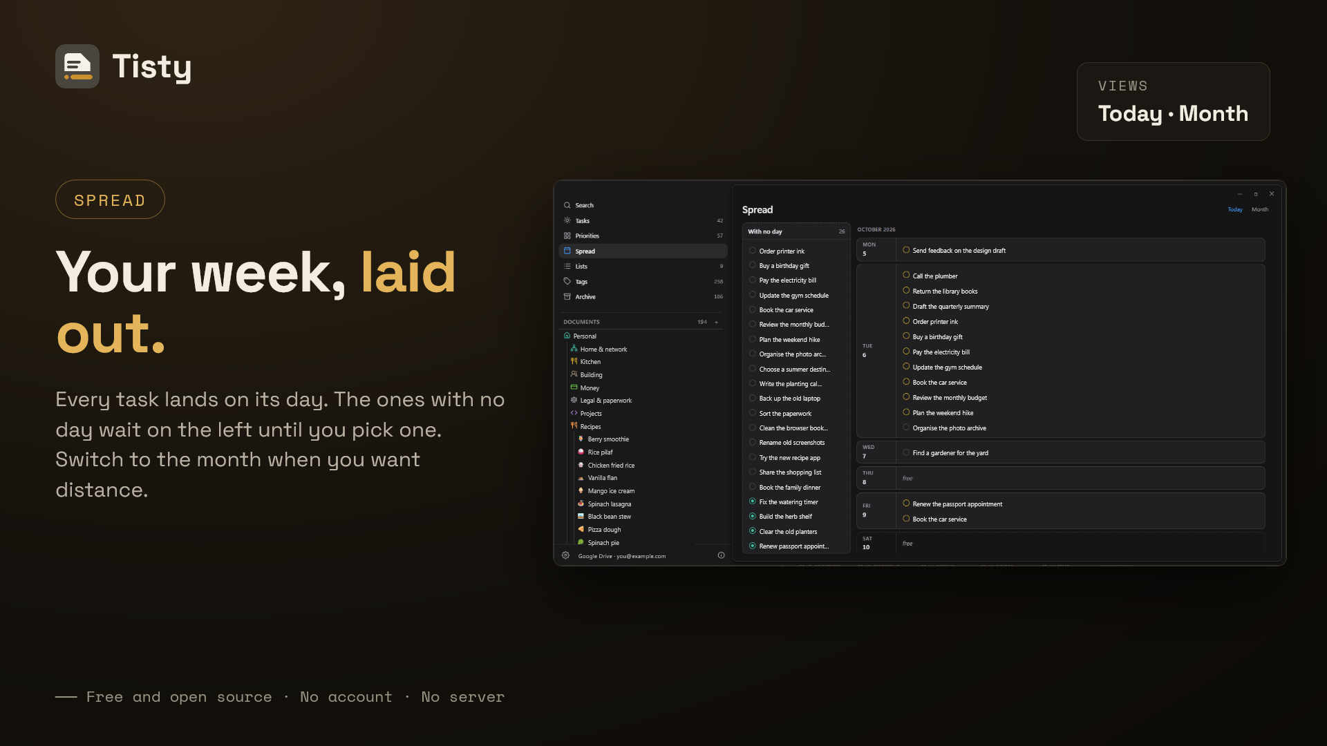
Task: Check Find a gardener for the yard
Action: 905,452
